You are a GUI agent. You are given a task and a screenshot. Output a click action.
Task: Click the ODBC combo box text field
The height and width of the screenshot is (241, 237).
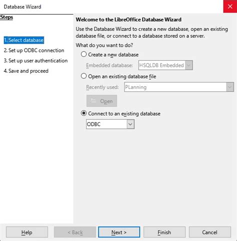(x=106, y=124)
